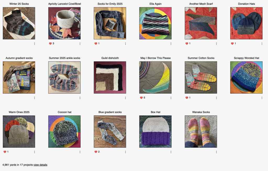
Task: Click the view details link
Action: tap(40, 165)
